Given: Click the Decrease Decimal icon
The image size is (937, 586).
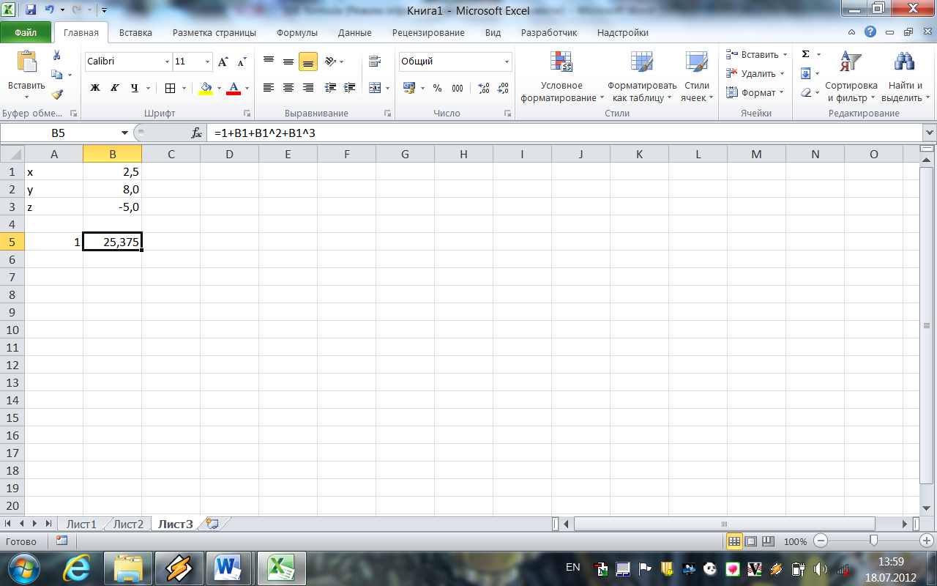Looking at the screenshot, I should 503,88.
